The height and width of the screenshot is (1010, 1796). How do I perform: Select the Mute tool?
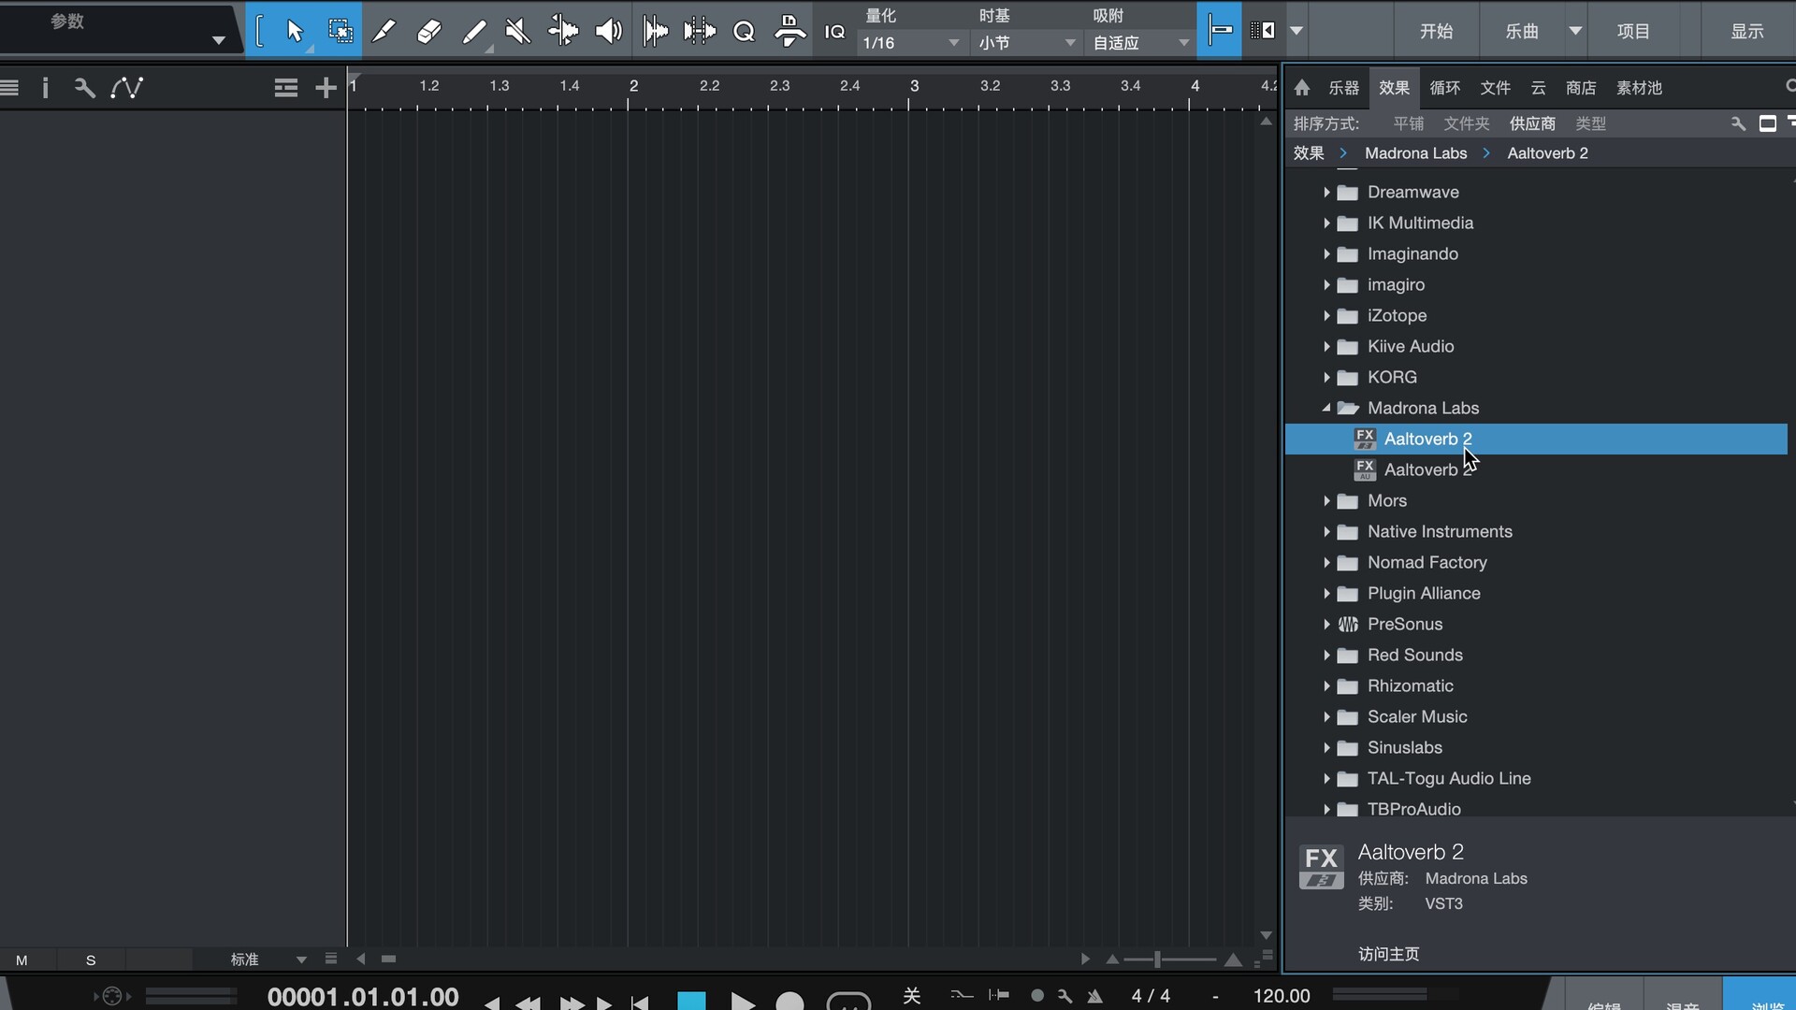517,31
